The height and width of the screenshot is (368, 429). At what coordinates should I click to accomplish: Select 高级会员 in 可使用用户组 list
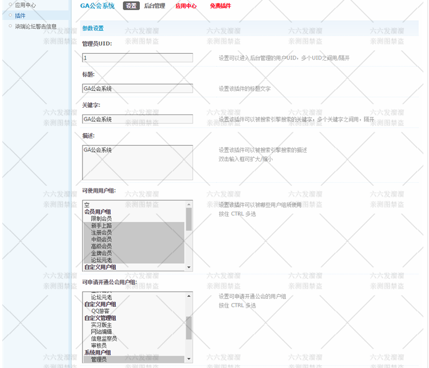(134, 246)
